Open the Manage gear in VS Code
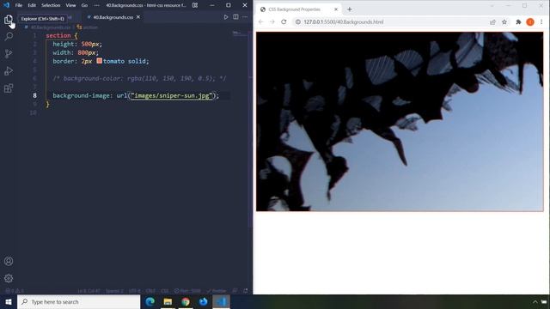The height and width of the screenshot is (309, 550). [9, 278]
